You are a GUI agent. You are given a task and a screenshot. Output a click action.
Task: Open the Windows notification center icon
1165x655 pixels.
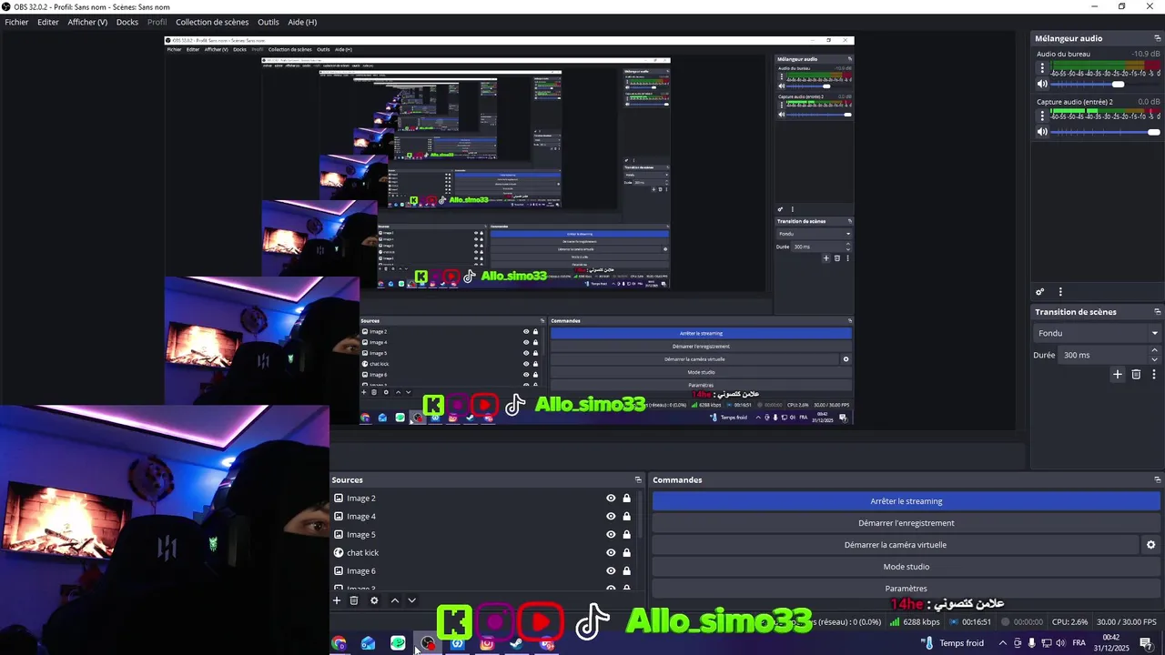[1146, 643]
